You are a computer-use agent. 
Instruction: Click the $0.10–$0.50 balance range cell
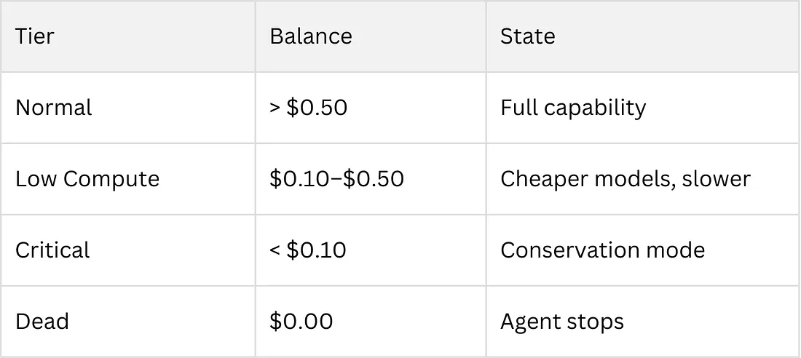336,179
